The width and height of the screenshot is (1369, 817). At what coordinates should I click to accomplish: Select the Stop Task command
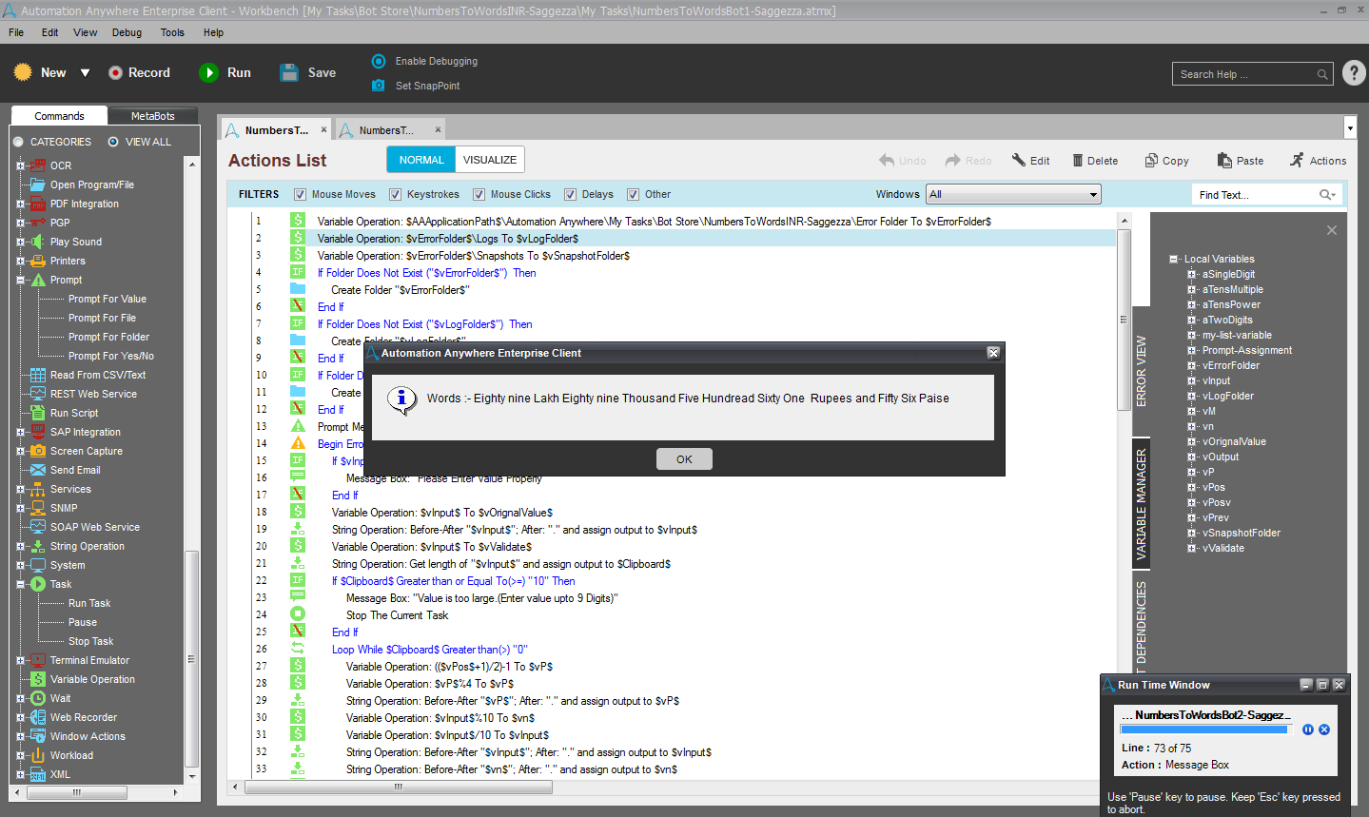pos(90,641)
